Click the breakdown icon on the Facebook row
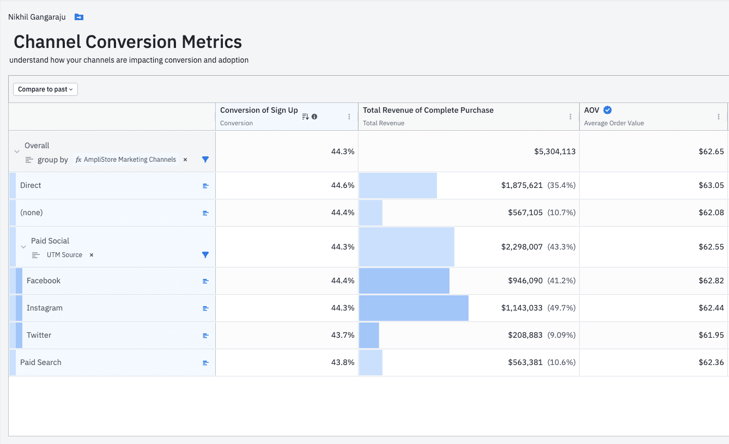729x444 pixels. (x=205, y=281)
